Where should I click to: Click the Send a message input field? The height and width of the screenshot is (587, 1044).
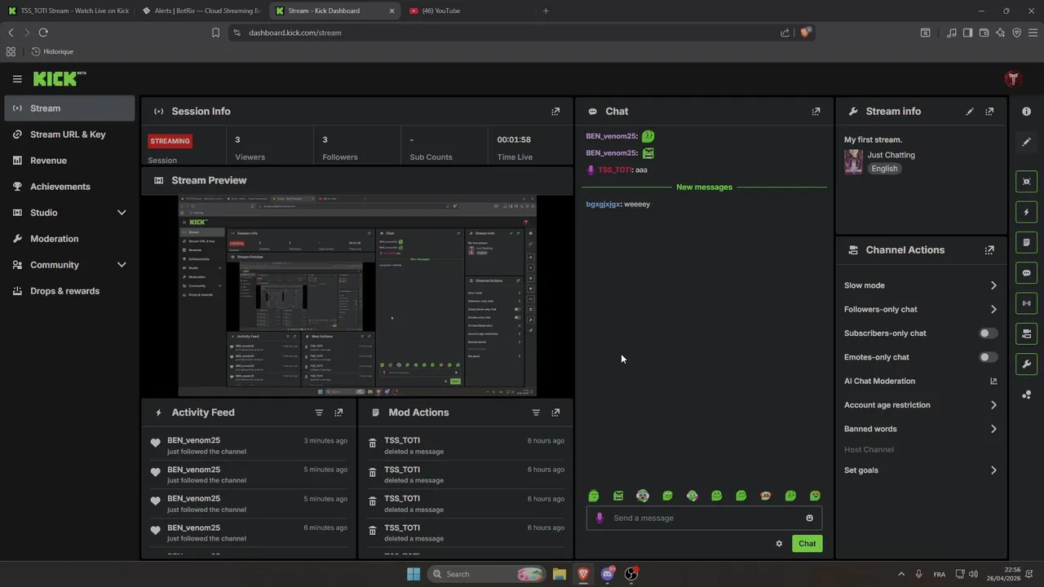tap(704, 519)
